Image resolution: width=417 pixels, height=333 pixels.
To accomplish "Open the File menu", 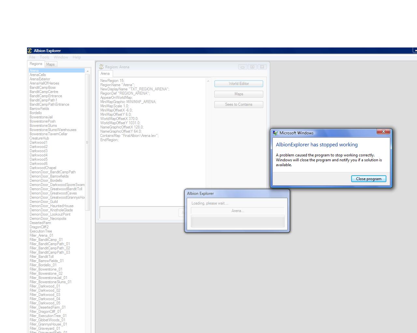I will pyautogui.click(x=32, y=57).
